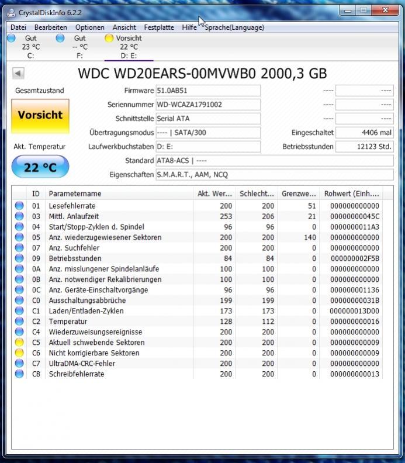
Task: Click the Seriennummer field WD-WCAZA1791002
Action: coord(208,105)
